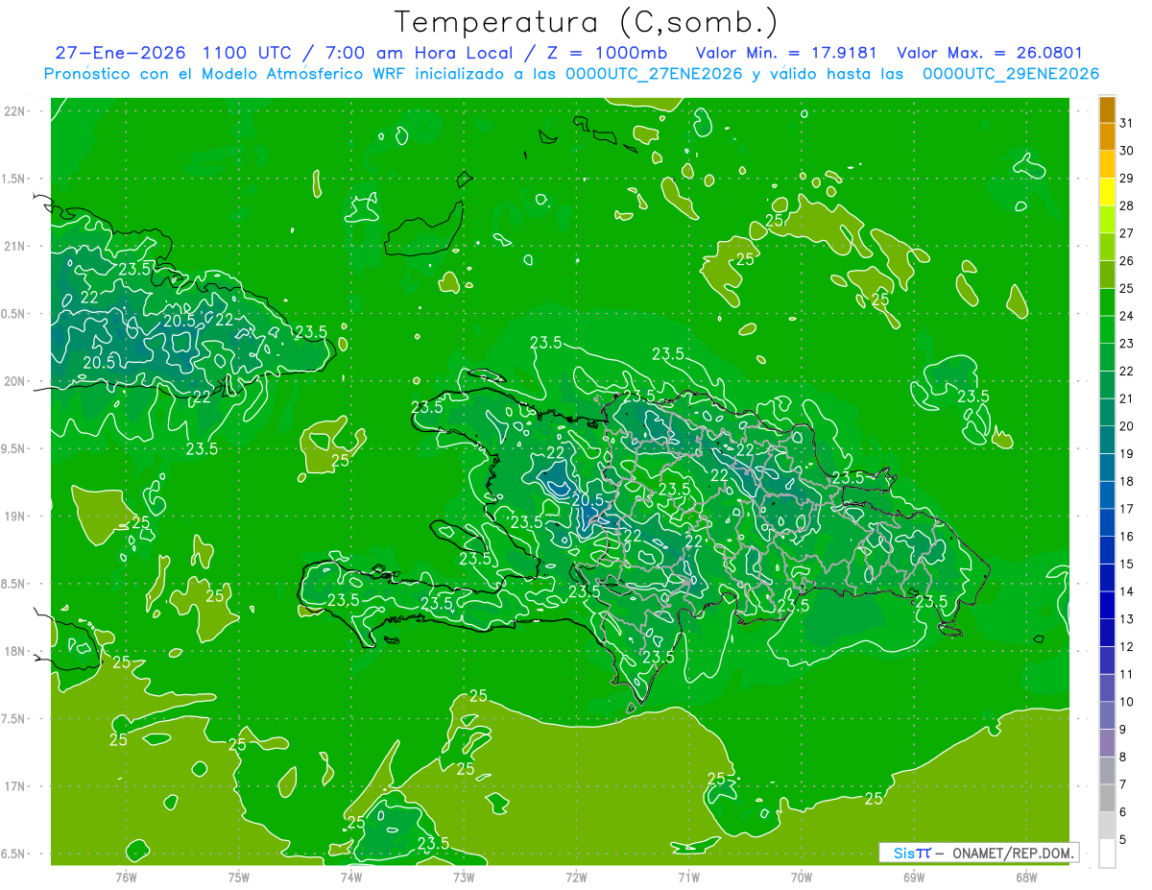
Task: Click valid-until time "0000UTC_29ENE2026"
Action: tap(1011, 74)
